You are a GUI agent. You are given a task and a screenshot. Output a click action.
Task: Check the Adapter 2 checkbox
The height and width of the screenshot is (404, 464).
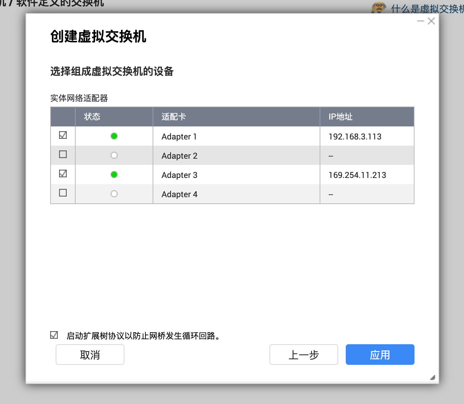[x=63, y=155]
